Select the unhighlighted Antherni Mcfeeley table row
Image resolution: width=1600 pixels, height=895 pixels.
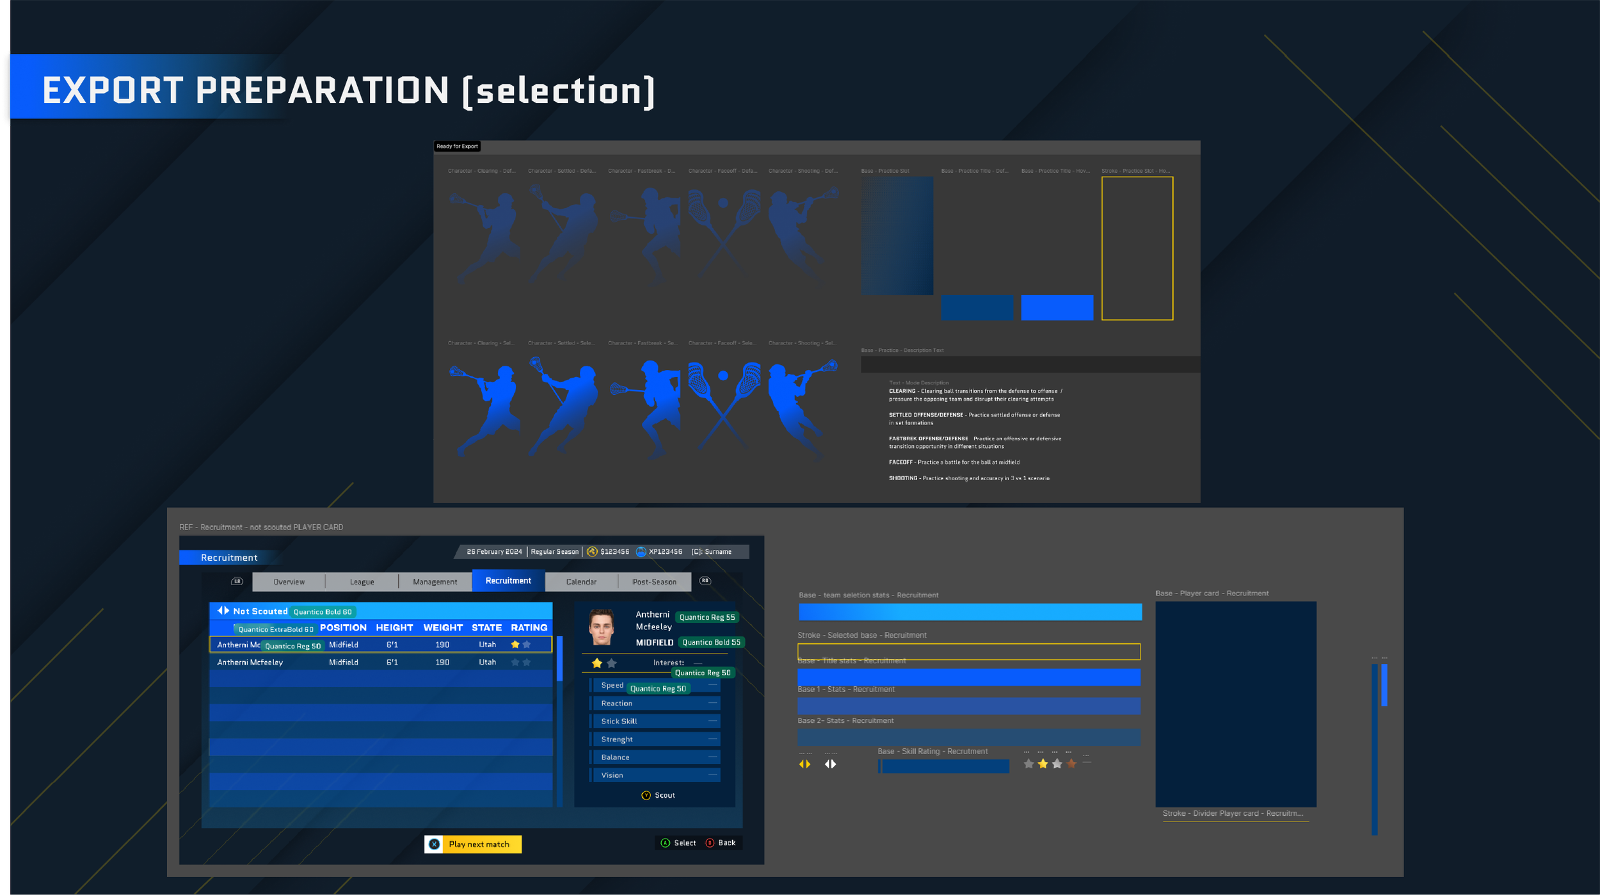click(381, 663)
